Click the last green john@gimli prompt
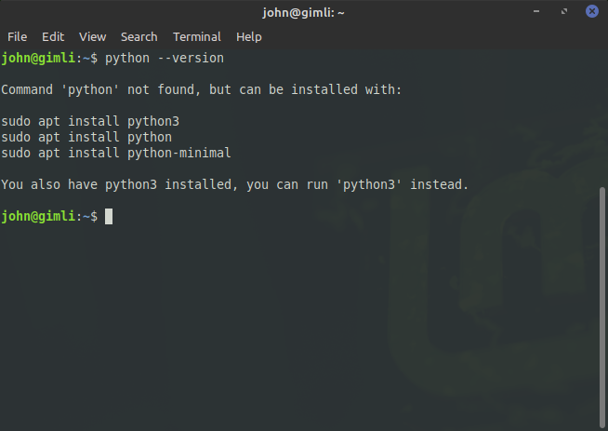The height and width of the screenshot is (431, 608). click(x=38, y=216)
